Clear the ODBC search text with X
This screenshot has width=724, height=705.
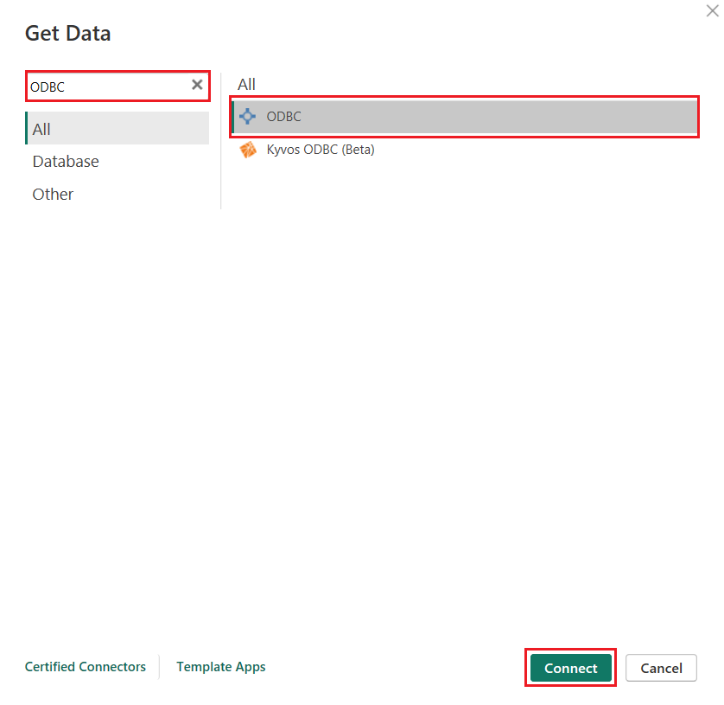197,85
